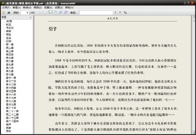Viewport: 196px width, 135px height.
Task: Open the 第十三章 bookmark
Action: (x=11, y=85)
